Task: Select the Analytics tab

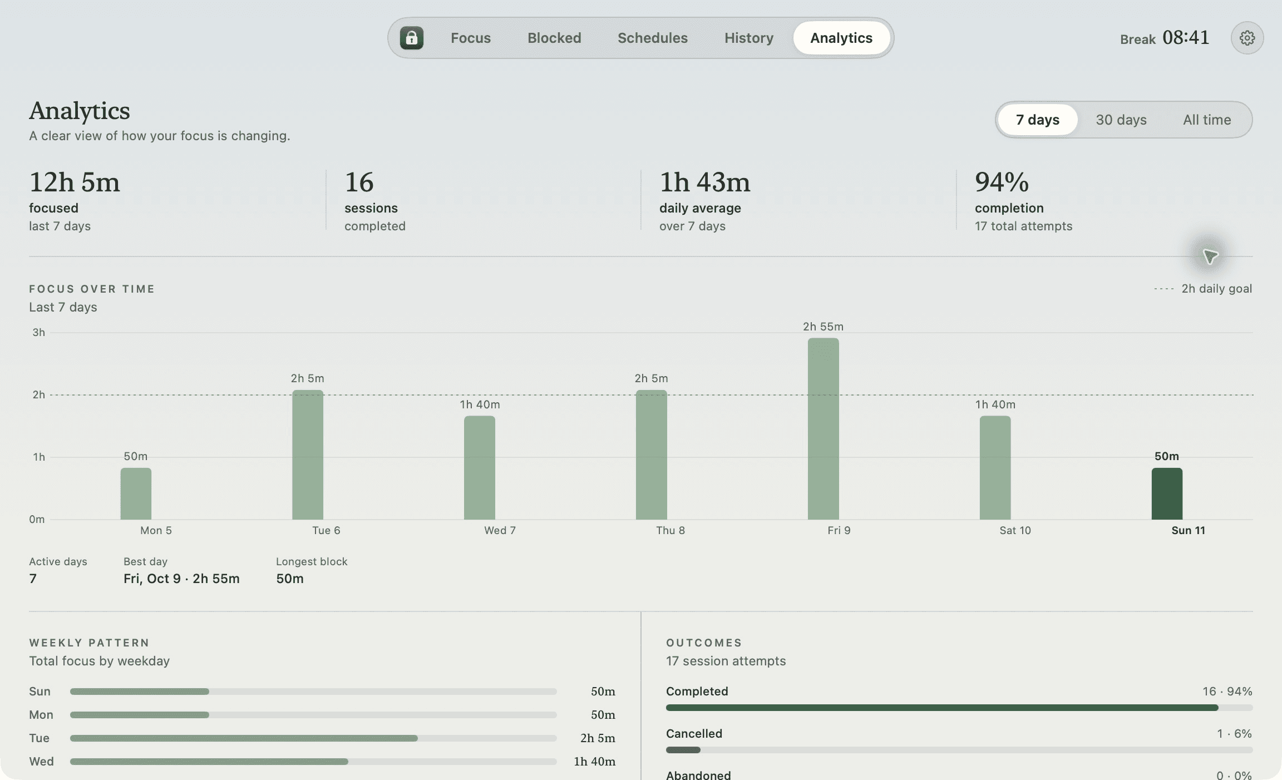Action: coord(841,38)
